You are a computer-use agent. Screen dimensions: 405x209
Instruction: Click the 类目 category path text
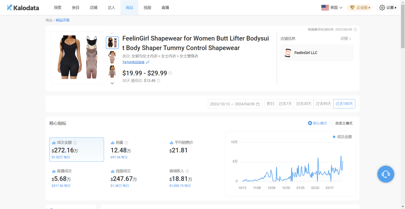click(160, 56)
